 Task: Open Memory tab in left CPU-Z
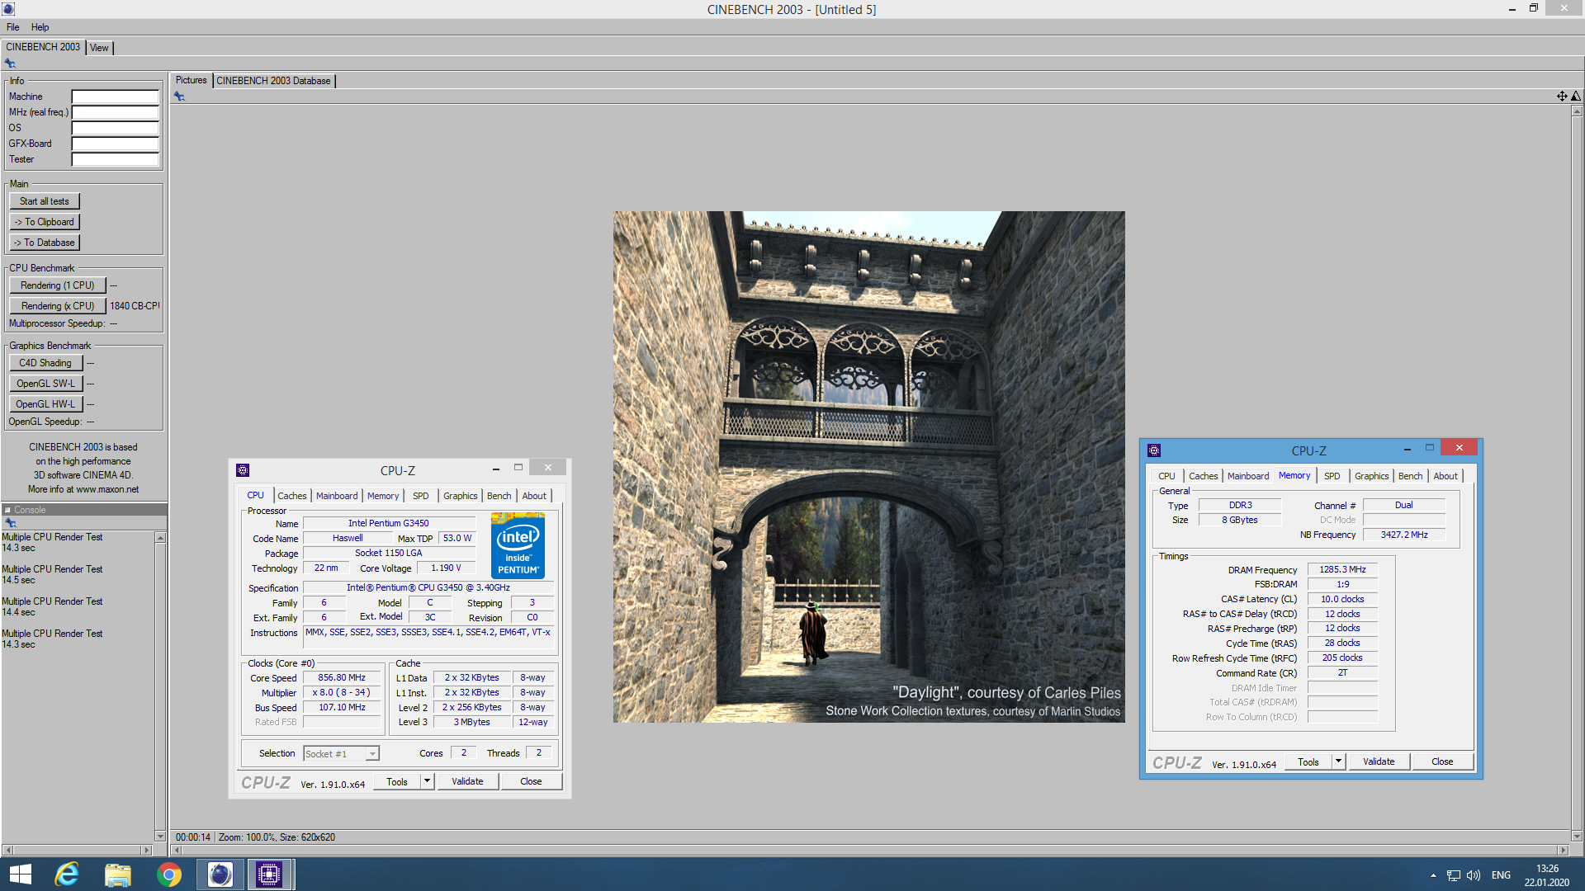[383, 496]
